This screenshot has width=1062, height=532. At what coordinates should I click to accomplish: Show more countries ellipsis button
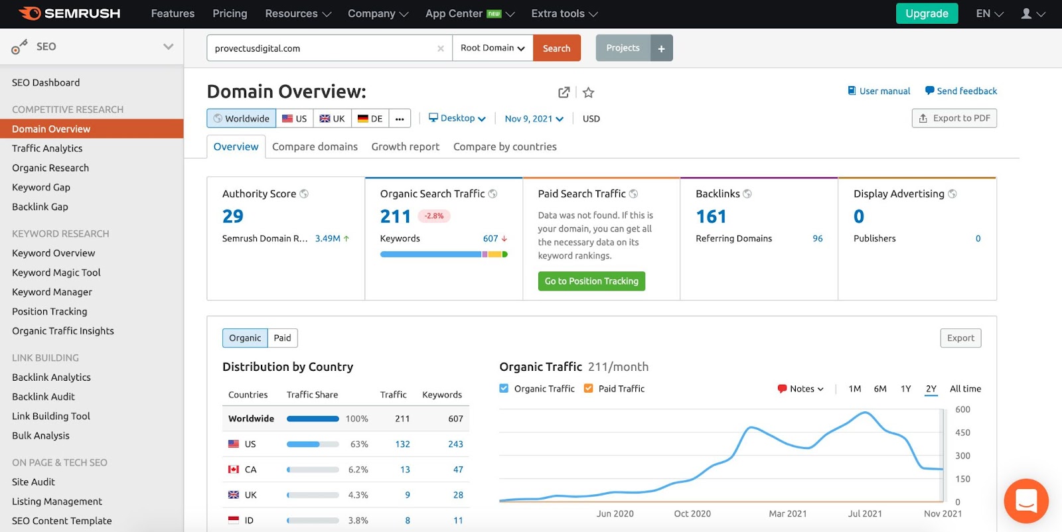(x=400, y=119)
